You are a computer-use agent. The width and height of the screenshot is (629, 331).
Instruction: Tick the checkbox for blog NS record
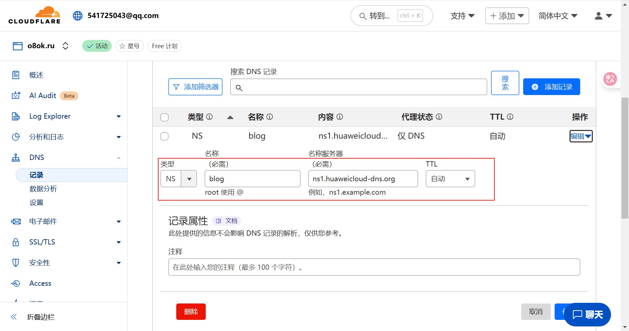tap(164, 136)
